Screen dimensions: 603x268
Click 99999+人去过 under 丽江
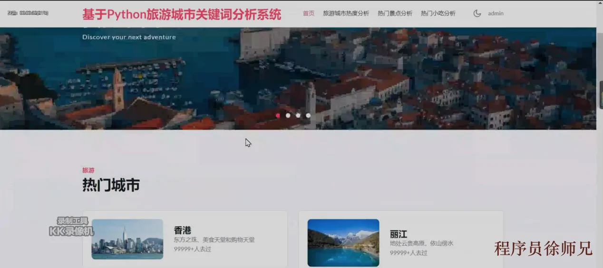[408, 253]
